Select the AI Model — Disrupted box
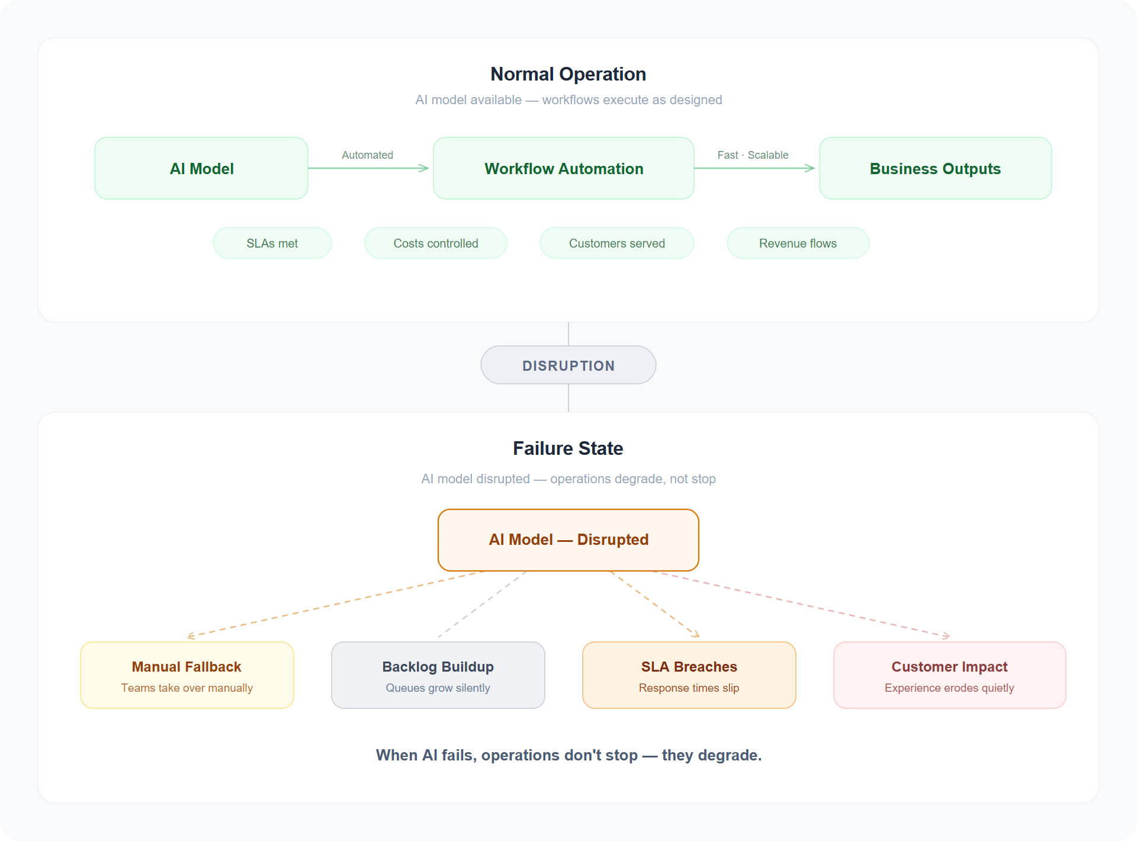This screenshot has width=1137, height=841. (x=568, y=540)
